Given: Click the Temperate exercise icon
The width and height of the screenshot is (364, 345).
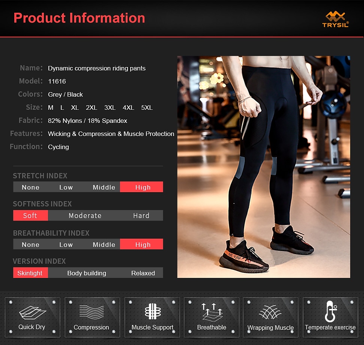Looking at the screenshot, I should click(x=330, y=317).
